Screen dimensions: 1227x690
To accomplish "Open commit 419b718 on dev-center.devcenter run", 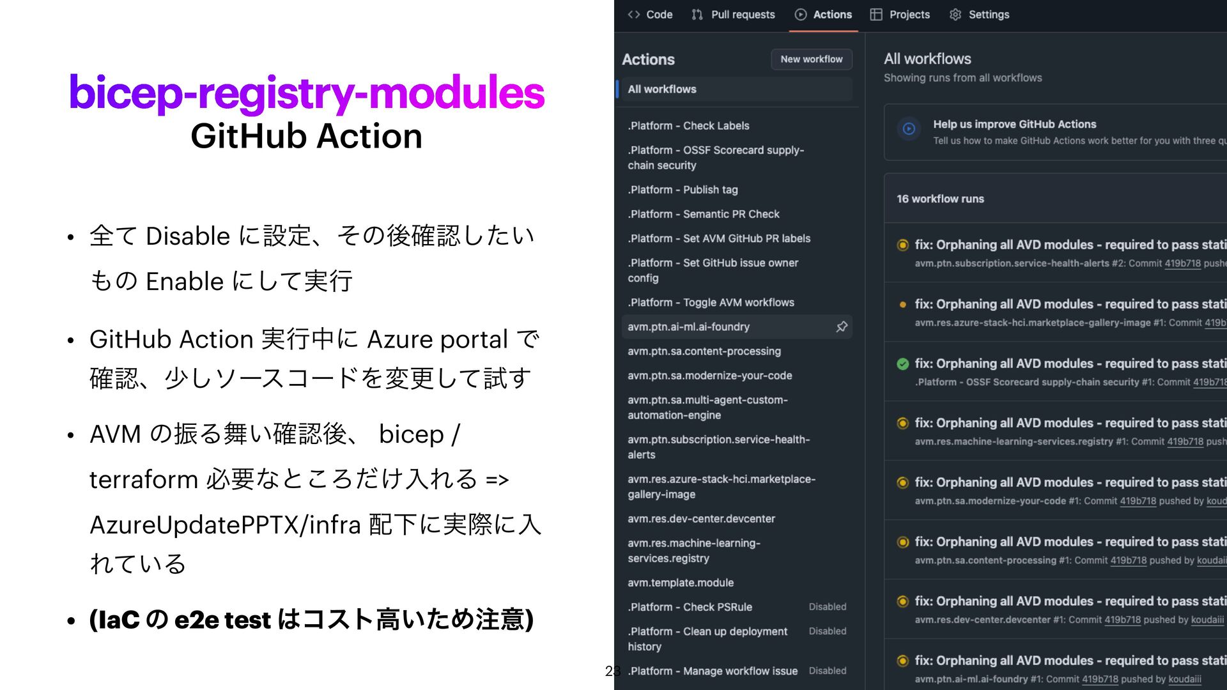I will pyautogui.click(x=1122, y=620).
